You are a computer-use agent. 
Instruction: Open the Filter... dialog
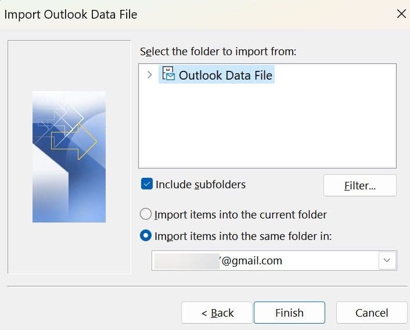[x=359, y=186]
